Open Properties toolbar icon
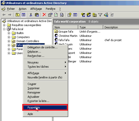 50,15
